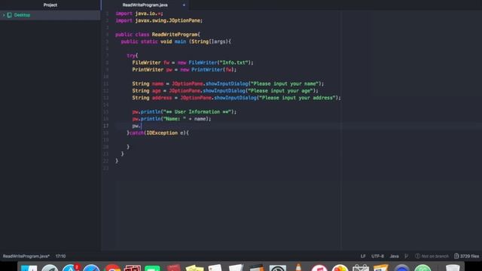Open grammar selector labeled Java
482x271 pixels.
point(395,256)
